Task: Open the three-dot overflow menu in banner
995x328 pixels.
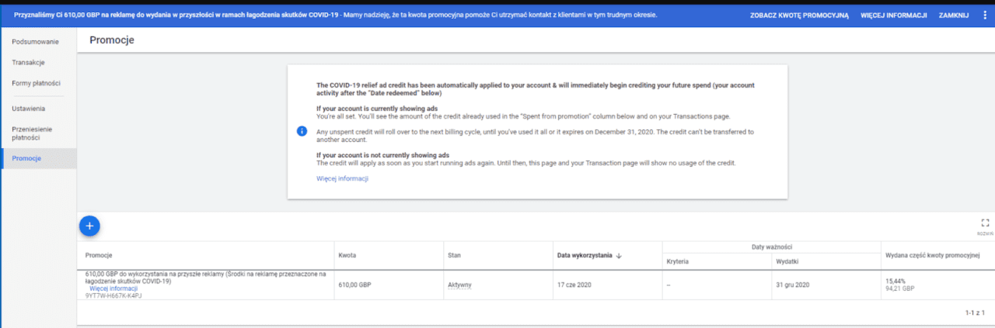Action: click(x=985, y=15)
